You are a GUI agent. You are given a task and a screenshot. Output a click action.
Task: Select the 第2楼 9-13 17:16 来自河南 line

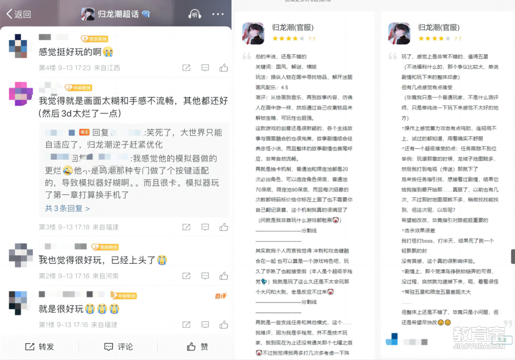point(79,276)
